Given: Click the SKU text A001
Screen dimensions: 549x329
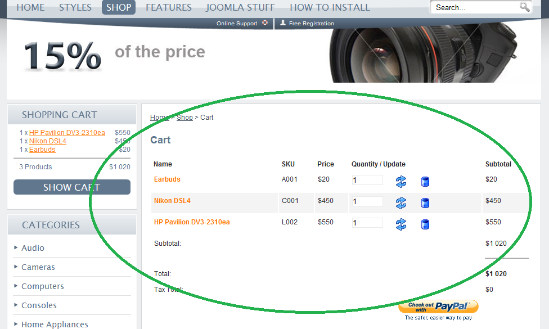Looking at the screenshot, I should [x=290, y=179].
